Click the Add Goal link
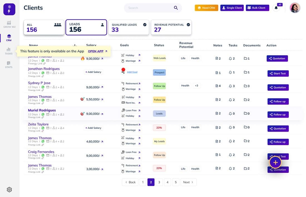 pyautogui.click(x=132, y=72)
